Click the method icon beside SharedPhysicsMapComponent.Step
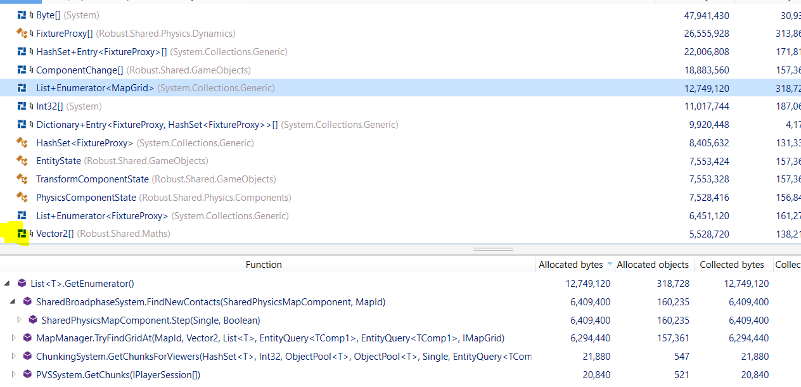 tap(33, 320)
